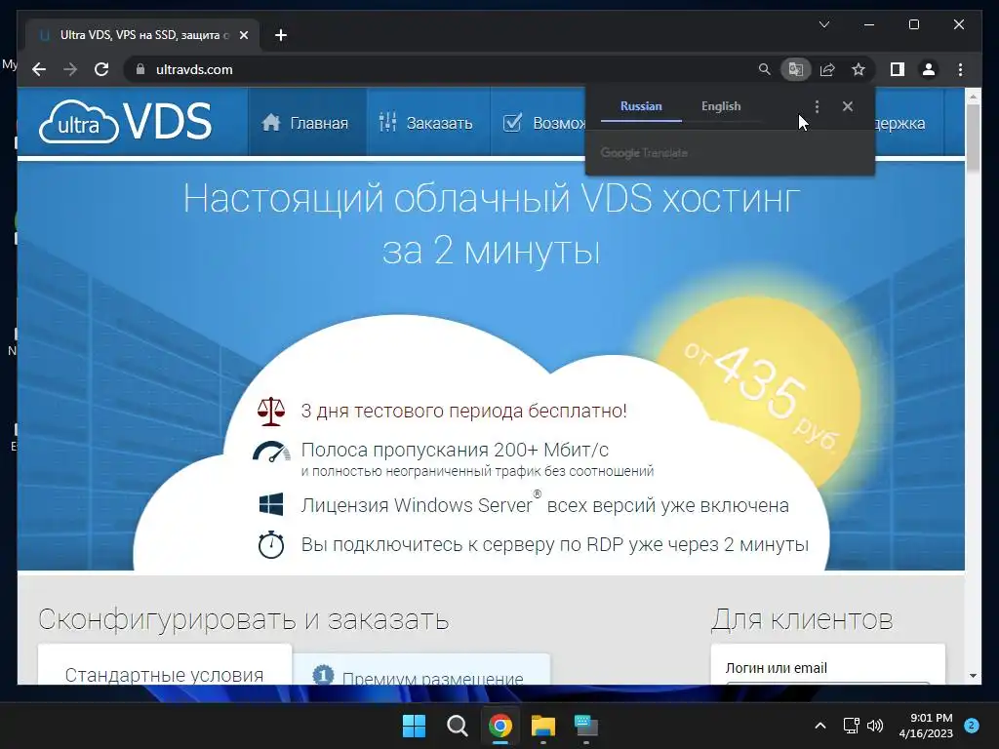Click the house icon beside Главная

(x=271, y=122)
